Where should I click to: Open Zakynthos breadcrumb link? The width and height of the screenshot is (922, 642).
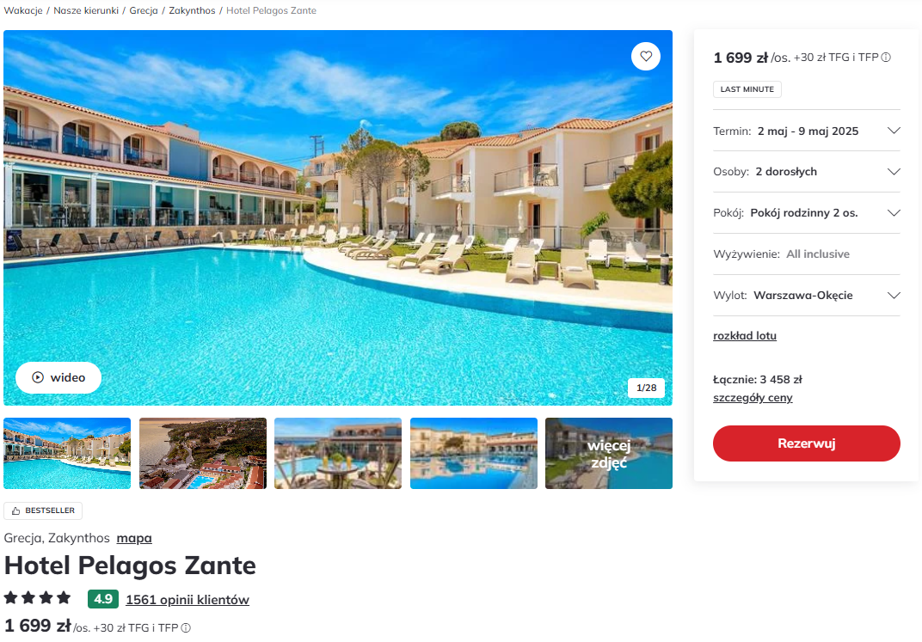point(193,10)
